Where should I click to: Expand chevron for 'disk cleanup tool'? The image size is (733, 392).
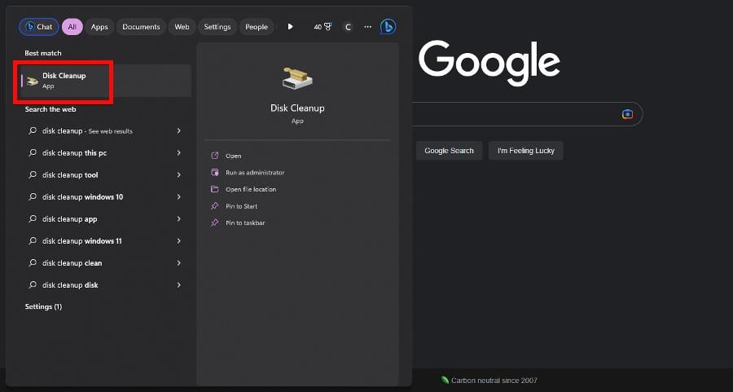(x=179, y=175)
